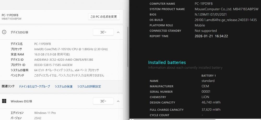Click the battery chemistry value LiON
The height and width of the screenshot is (120, 261).
tap(205, 97)
